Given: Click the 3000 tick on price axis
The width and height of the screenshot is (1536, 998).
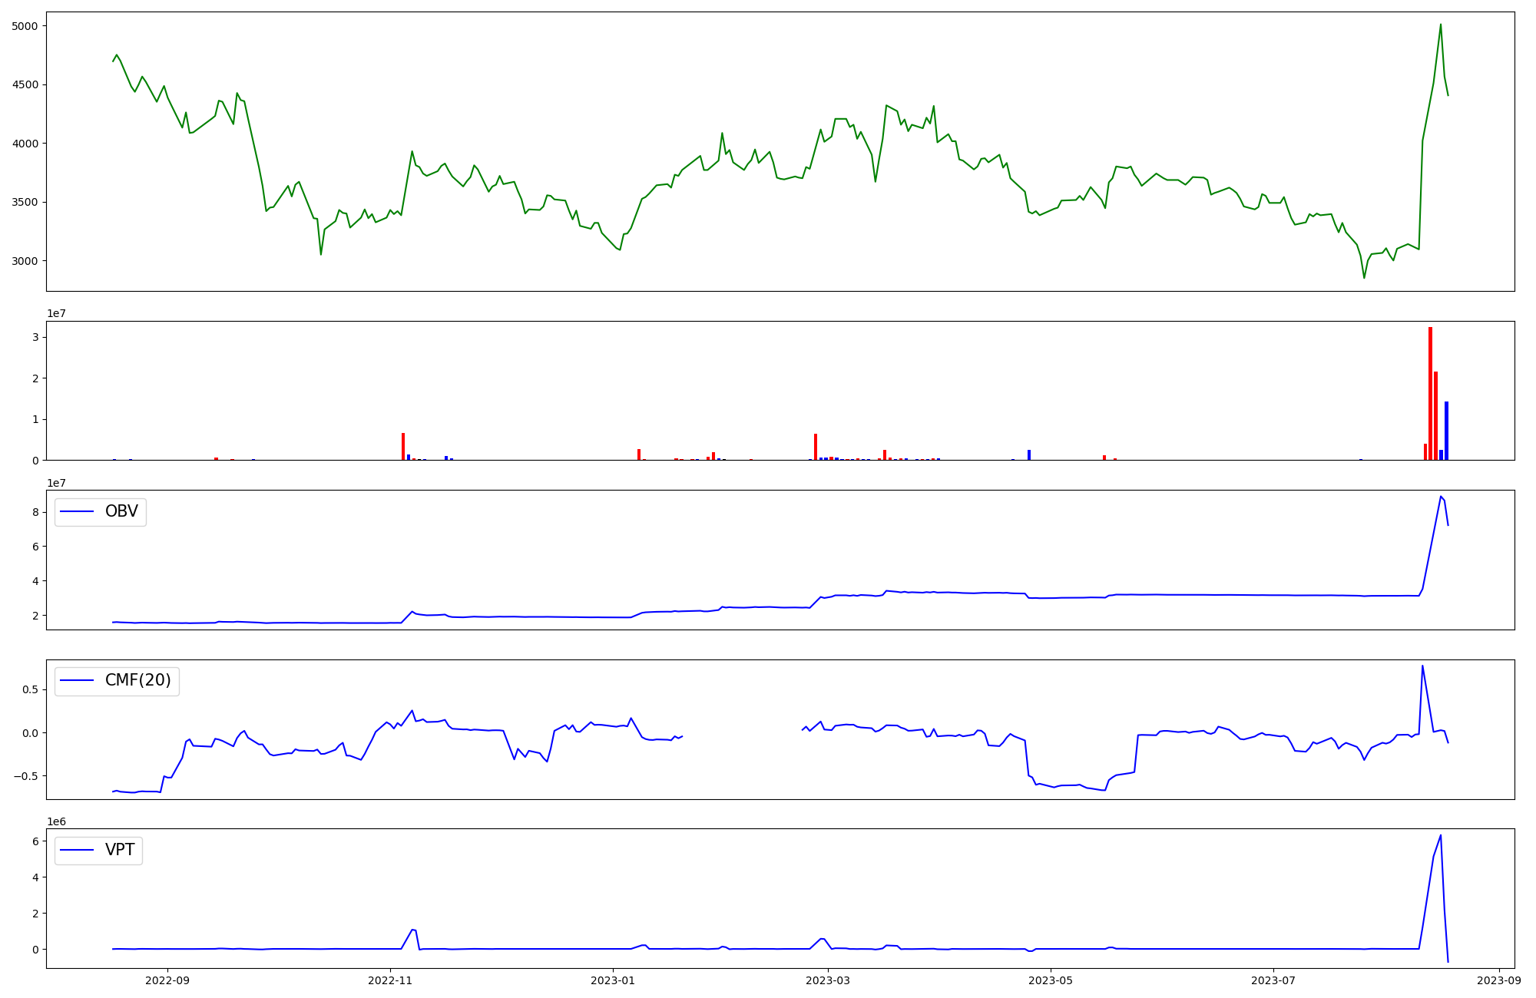Looking at the screenshot, I should tap(25, 261).
